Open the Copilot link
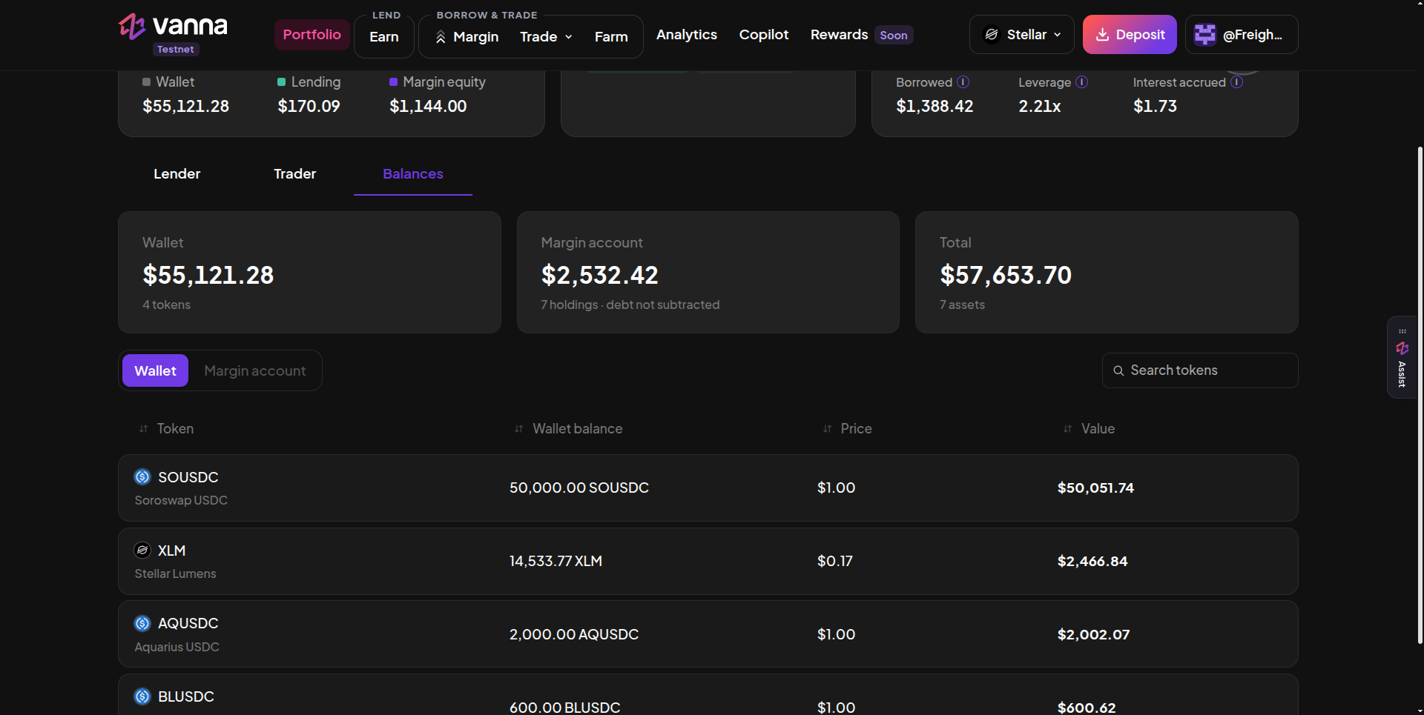This screenshot has height=715, width=1424. [764, 35]
